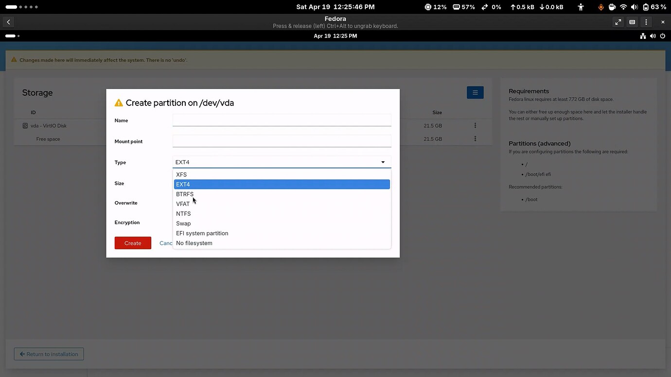The width and height of the screenshot is (671, 377).
Task: Click Return to installation
Action: tap(49, 354)
